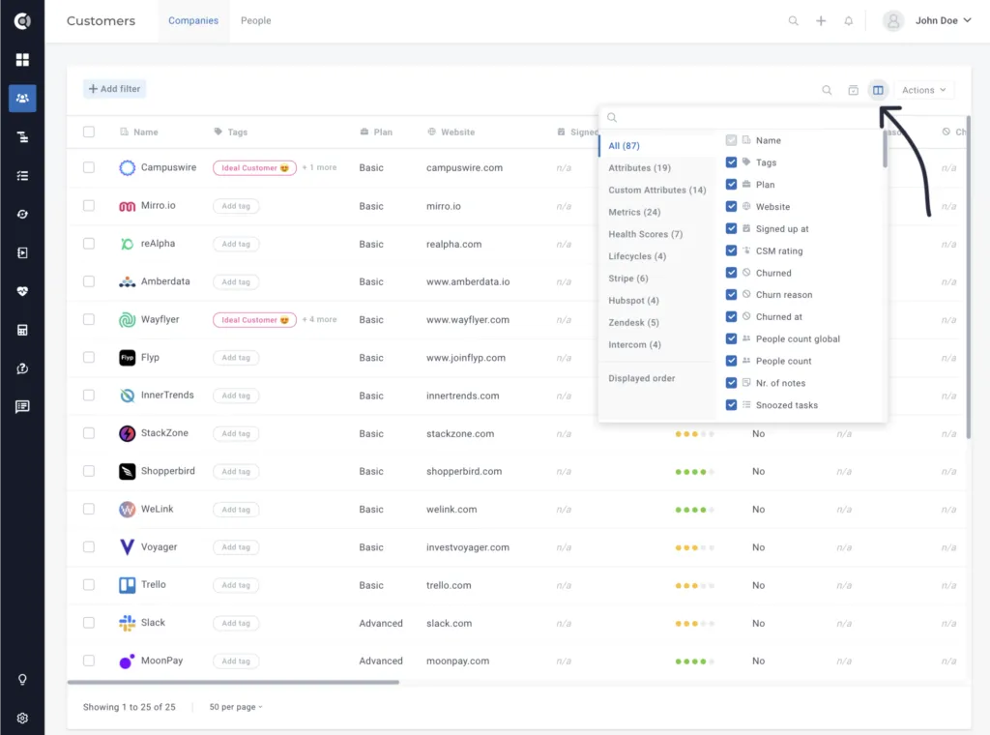
Task: Click the archive icon in table toolbar
Action: (853, 90)
